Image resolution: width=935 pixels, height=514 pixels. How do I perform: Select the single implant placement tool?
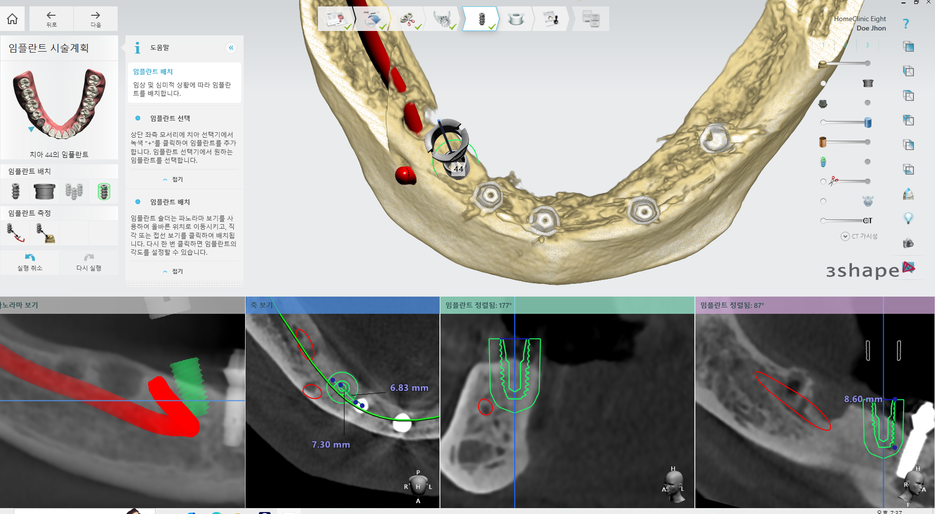pyautogui.click(x=15, y=191)
